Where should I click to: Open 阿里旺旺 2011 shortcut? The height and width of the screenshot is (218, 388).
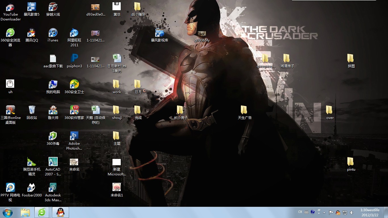pyautogui.click(x=74, y=37)
